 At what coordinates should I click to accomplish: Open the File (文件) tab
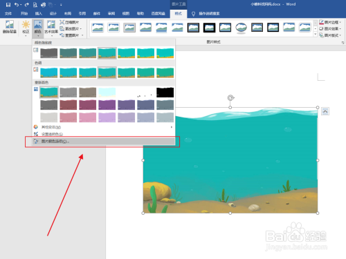point(8,14)
